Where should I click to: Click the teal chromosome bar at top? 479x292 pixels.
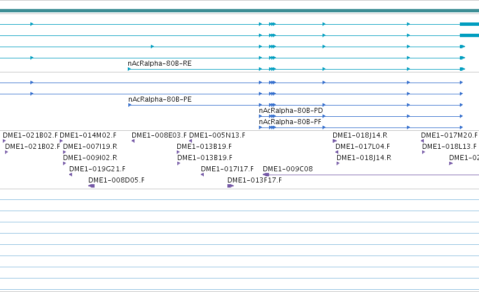click(x=240, y=11)
